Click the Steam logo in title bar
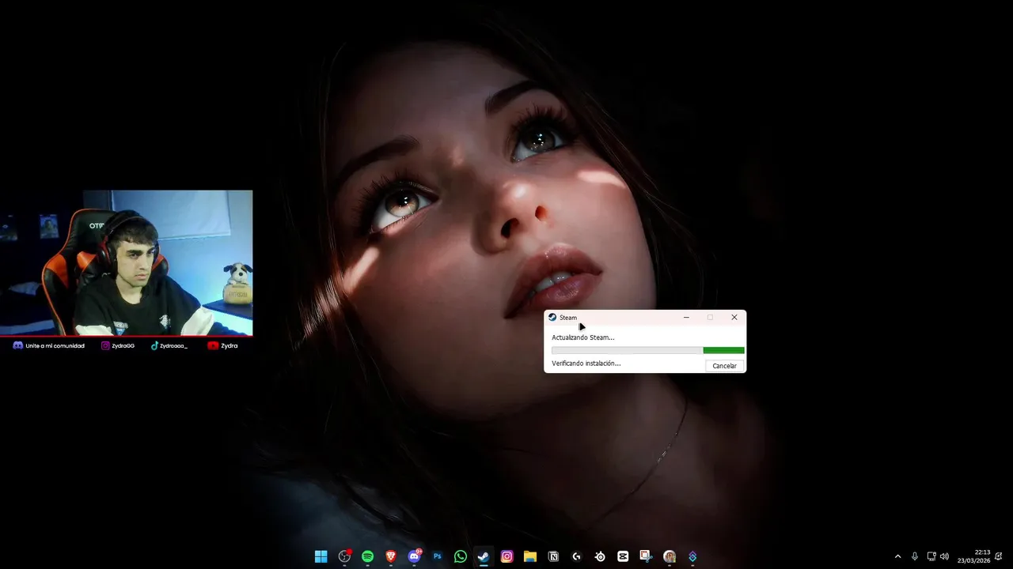 [x=552, y=318]
